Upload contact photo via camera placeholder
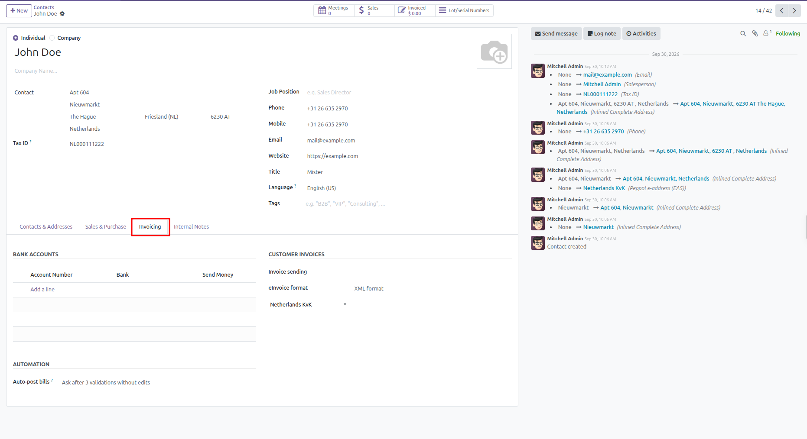The image size is (807, 439). coord(494,52)
